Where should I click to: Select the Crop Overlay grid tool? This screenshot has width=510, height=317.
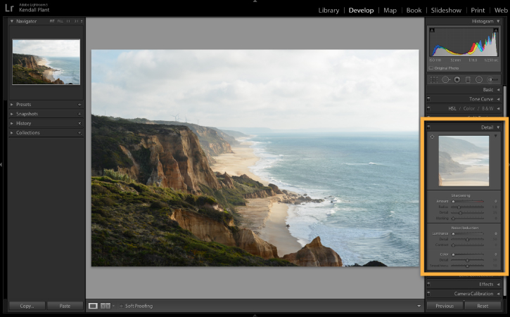click(x=434, y=79)
